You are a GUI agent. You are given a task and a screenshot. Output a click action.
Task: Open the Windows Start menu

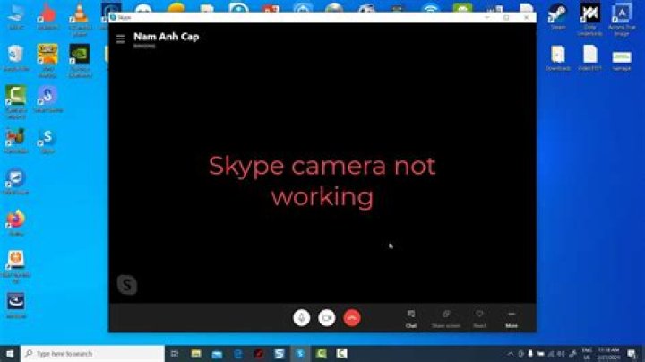9,354
